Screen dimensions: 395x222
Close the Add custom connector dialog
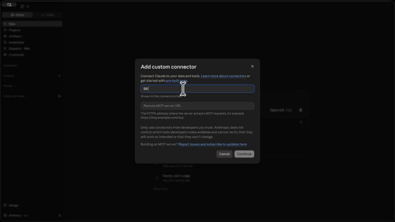coord(252,66)
